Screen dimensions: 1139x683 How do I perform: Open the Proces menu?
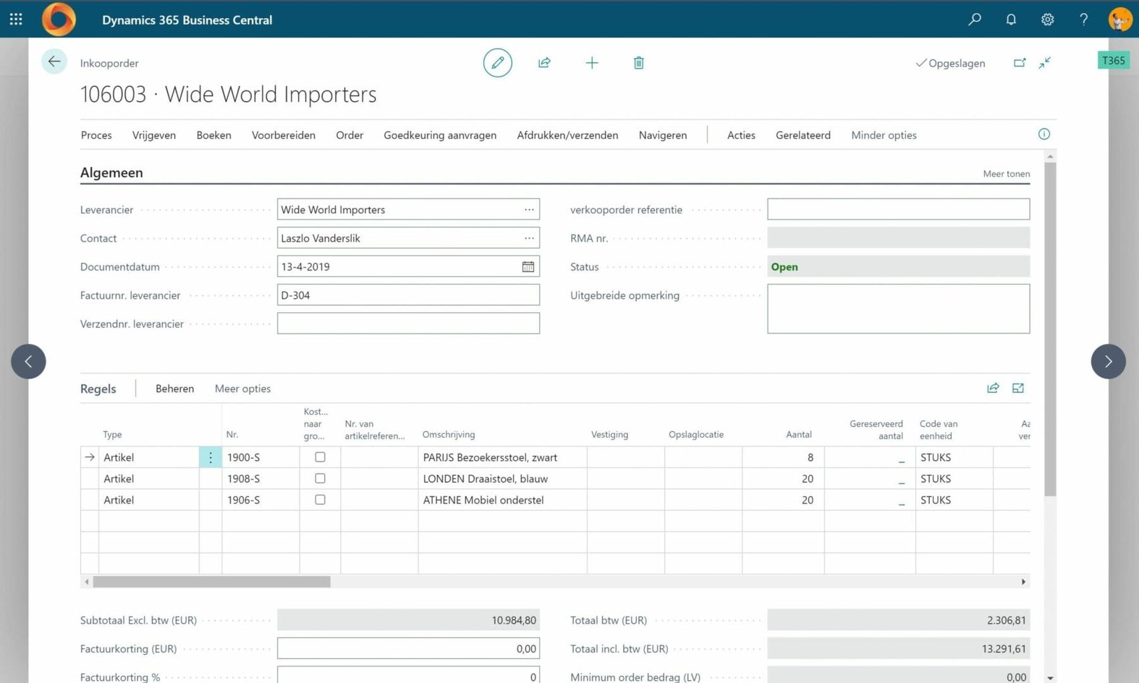(96, 135)
